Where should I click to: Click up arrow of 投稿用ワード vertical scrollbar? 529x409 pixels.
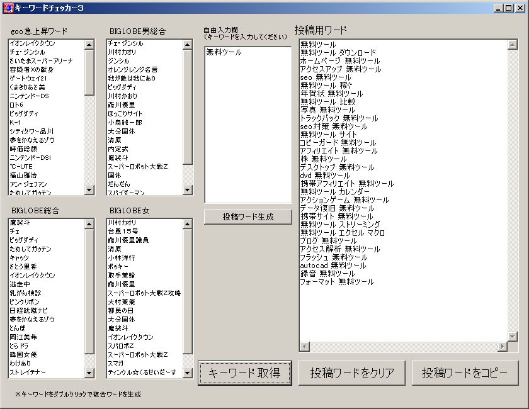(513, 45)
